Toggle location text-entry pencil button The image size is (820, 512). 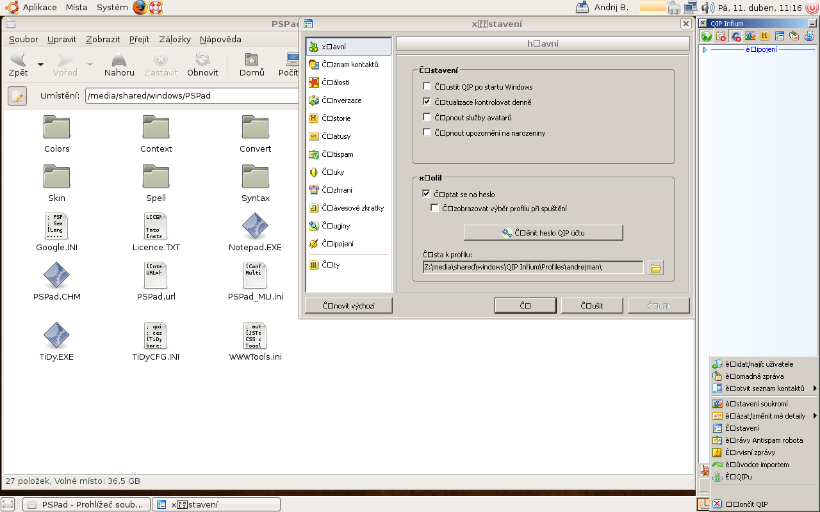click(17, 96)
